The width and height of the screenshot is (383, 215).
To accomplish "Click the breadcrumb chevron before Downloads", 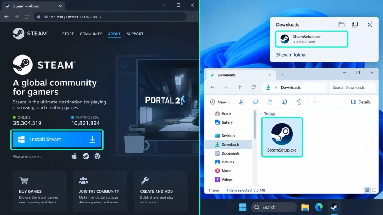I will tap(276, 87).
